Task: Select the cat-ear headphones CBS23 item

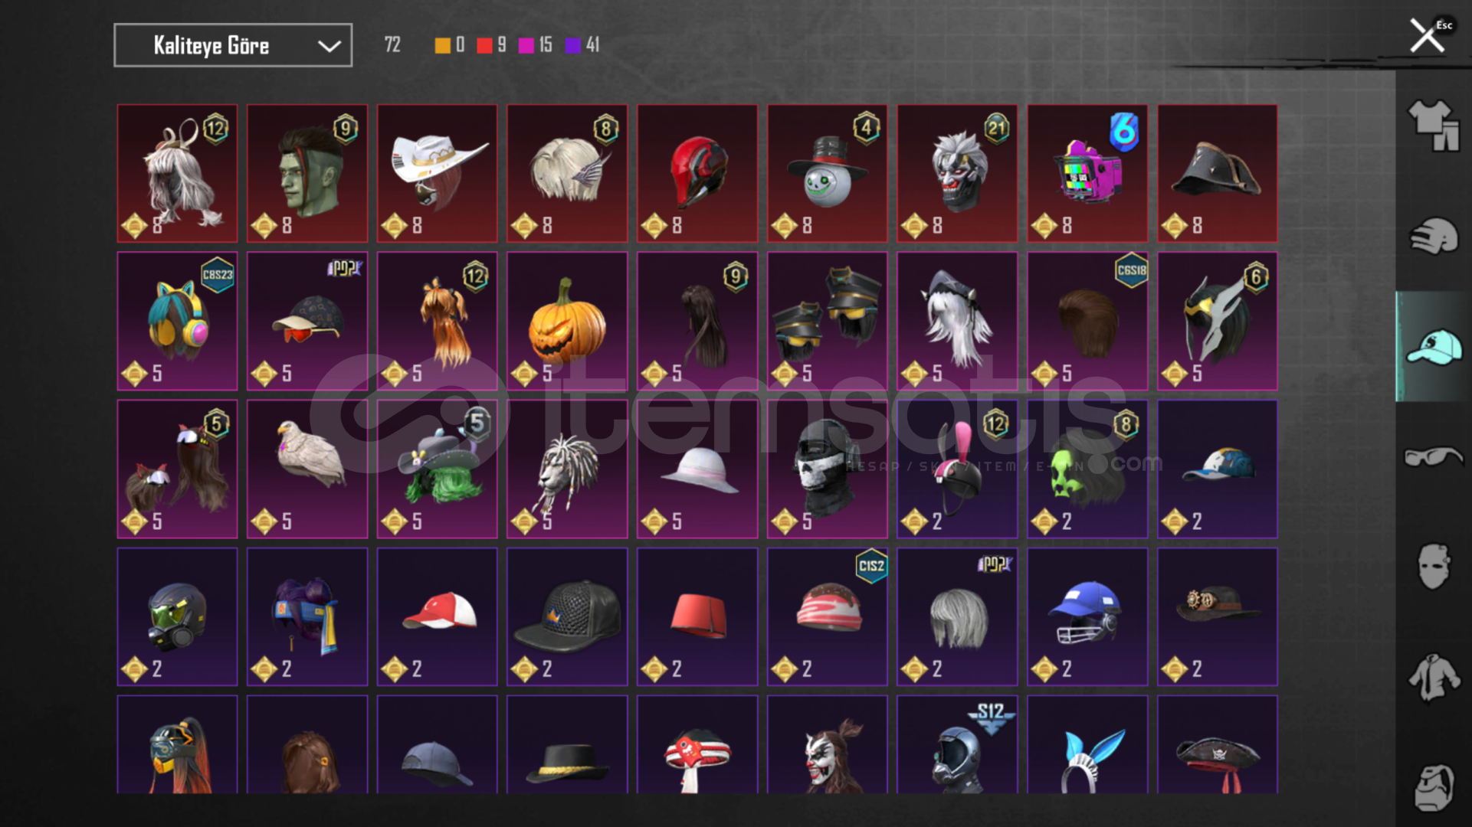Action: tap(177, 321)
